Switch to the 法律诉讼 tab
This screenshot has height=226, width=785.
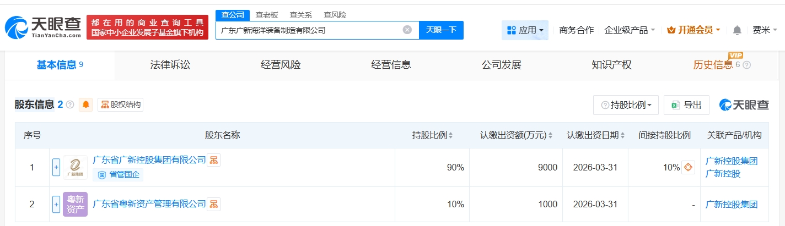point(170,65)
